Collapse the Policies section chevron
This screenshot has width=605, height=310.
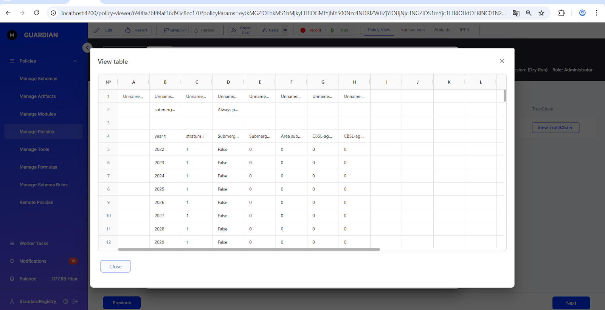pos(75,61)
